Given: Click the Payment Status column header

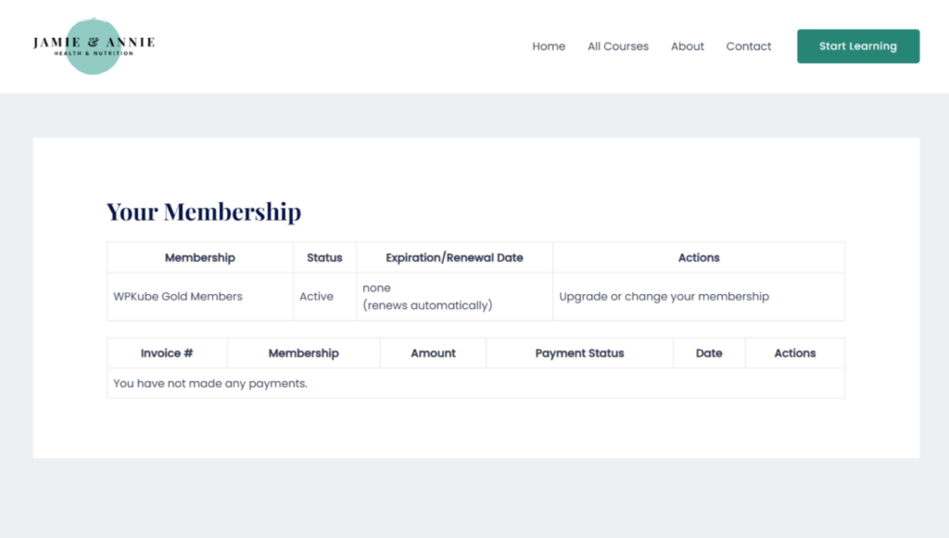Looking at the screenshot, I should point(579,353).
